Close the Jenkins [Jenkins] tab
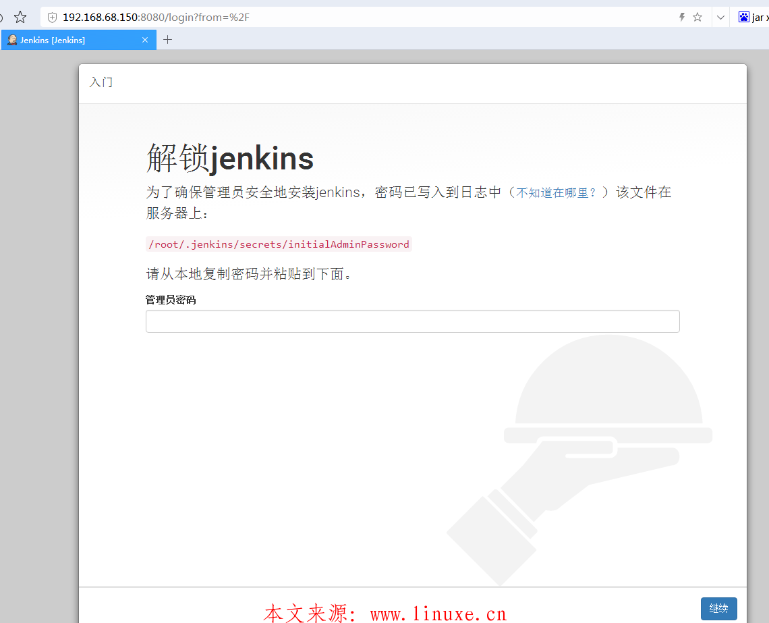769x623 pixels. click(x=145, y=40)
